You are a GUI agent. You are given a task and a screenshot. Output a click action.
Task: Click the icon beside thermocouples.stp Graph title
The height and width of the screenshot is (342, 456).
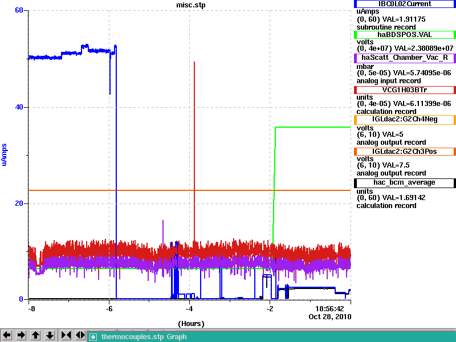(93, 337)
